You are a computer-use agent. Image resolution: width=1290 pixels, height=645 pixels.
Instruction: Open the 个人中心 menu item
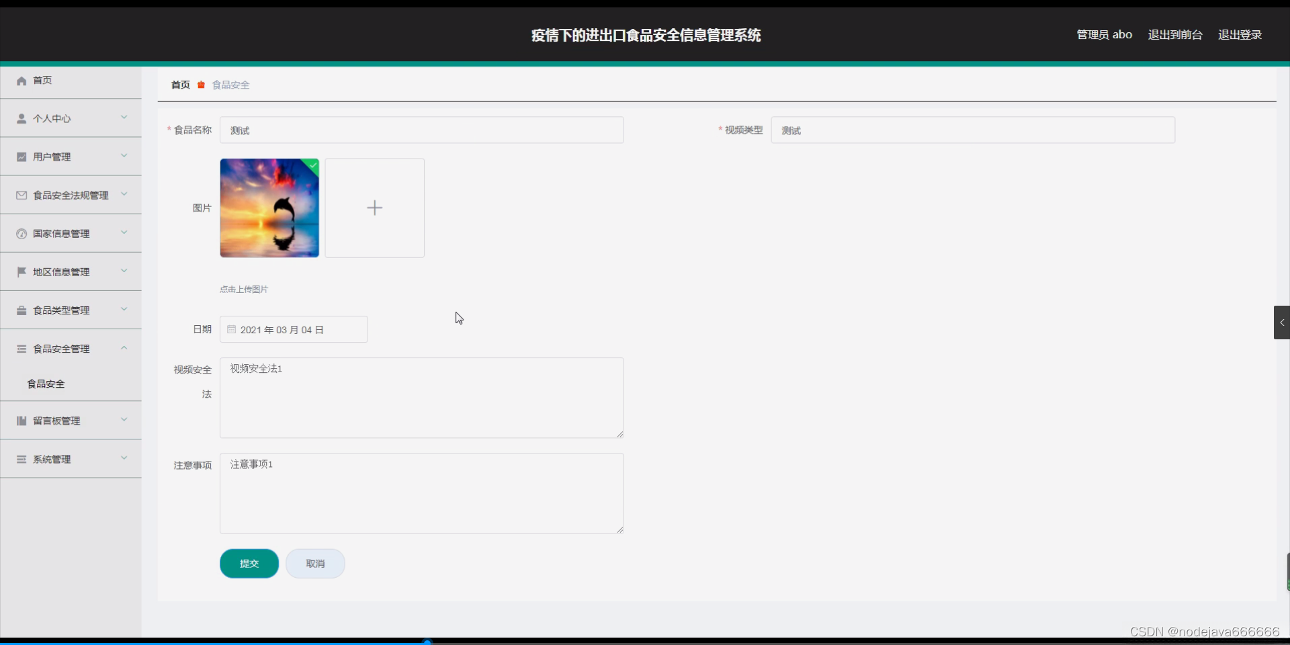71,119
